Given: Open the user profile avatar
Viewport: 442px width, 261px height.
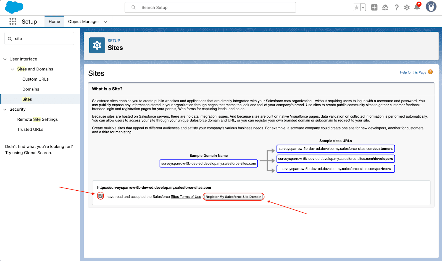Looking at the screenshot, I should click(x=431, y=7).
